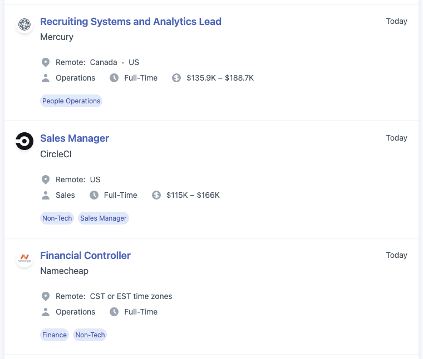
Task: Open the Sales Manager job listing
Action: click(x=75, y=138)
